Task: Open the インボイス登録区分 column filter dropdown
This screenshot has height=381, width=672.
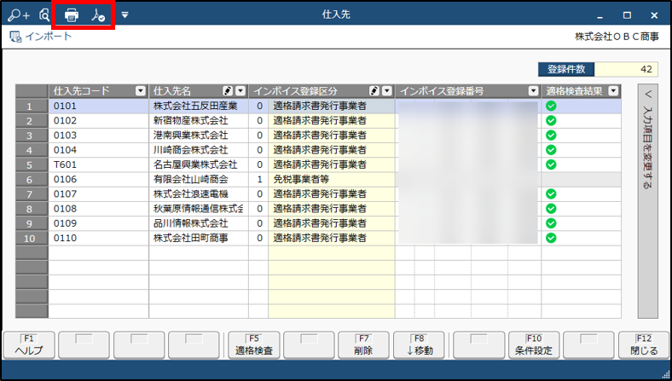Action: point(387,91)
